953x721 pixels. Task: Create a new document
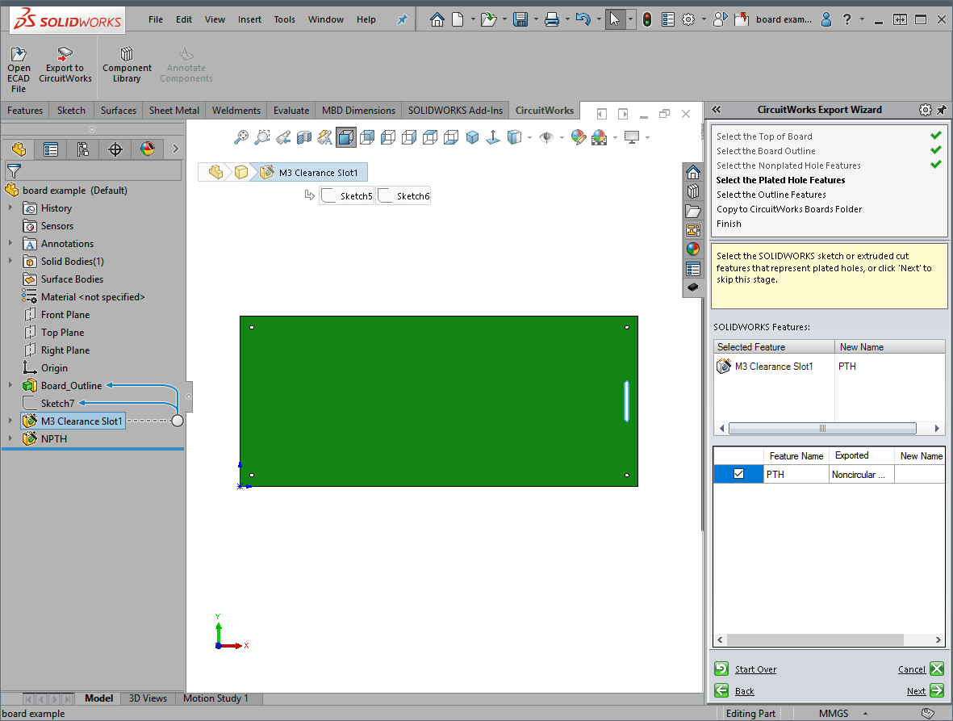click(458, 19)
